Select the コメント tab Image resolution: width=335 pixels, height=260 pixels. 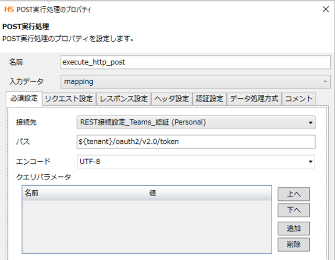tap(299, 98)
